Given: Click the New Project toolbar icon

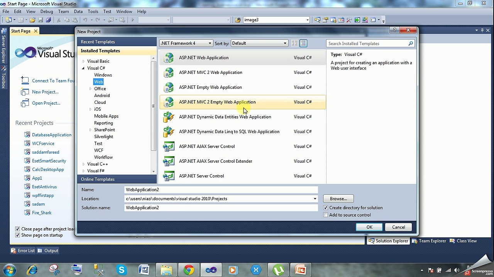Looking at the screenshot, I should click(8, 20).
